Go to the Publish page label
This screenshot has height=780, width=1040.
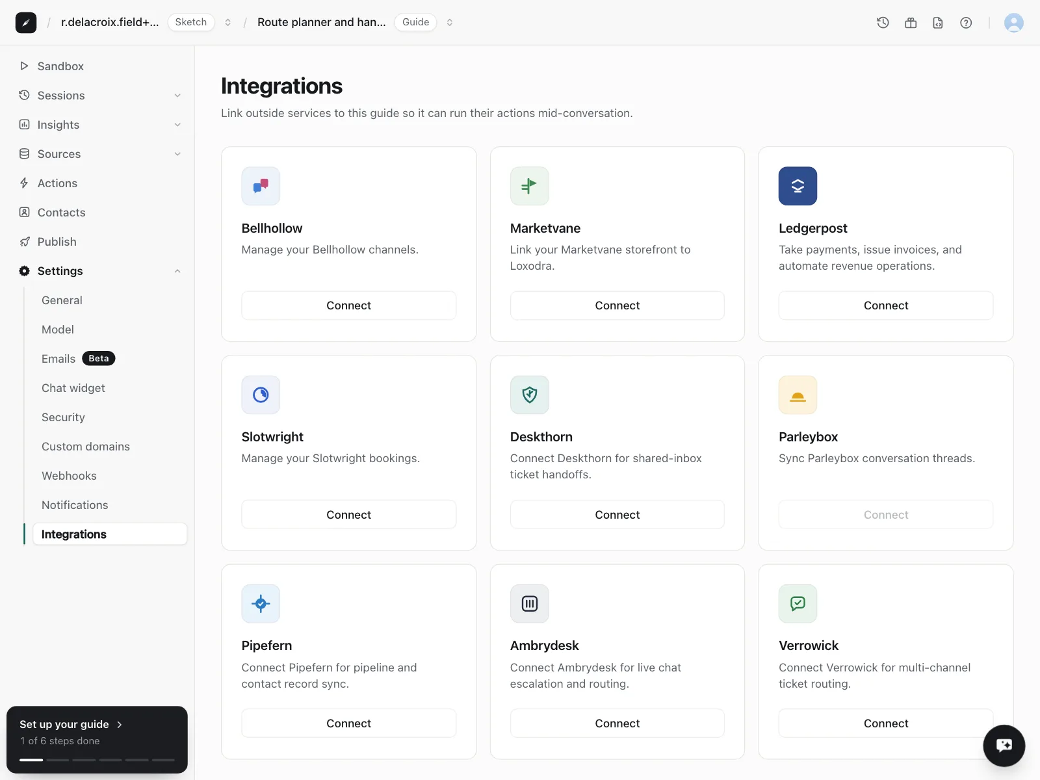(57, 242)
